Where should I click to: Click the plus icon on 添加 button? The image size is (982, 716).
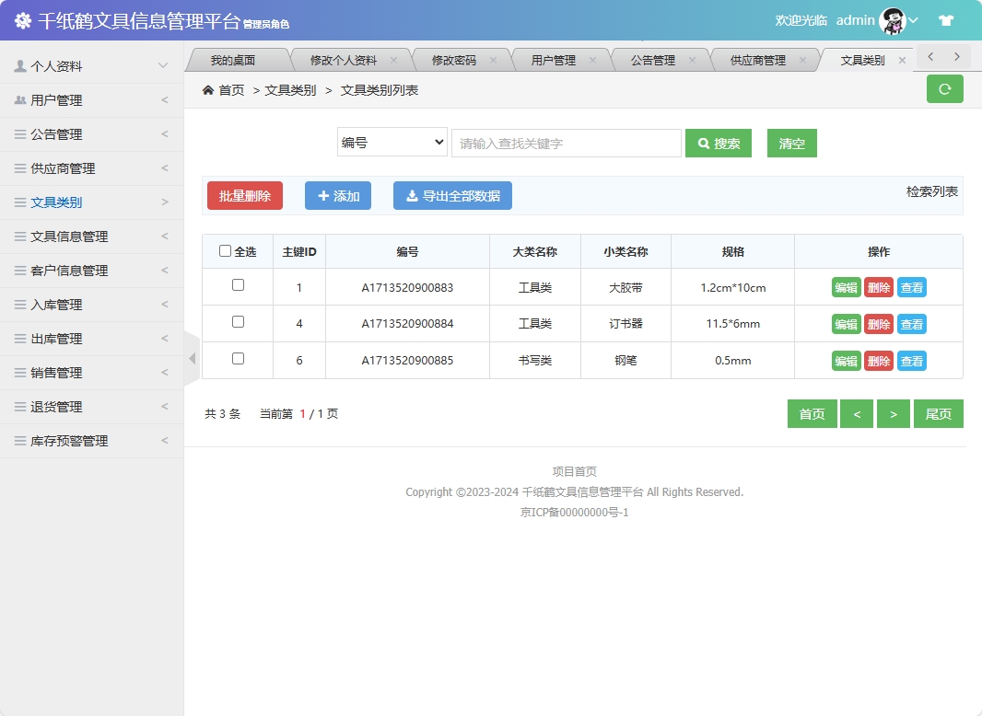pyautogui.click(x=322, y=195)
